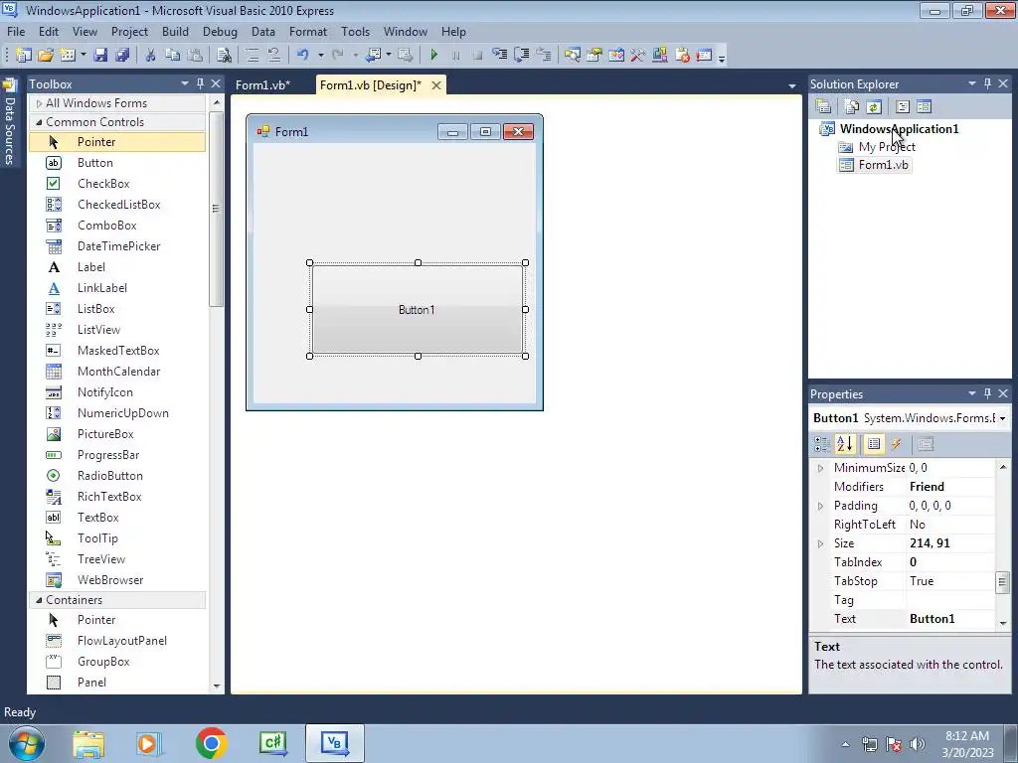1018x763 pixels.
Task: Click the Add New Item toolbar icon
Action: [68, 56]
